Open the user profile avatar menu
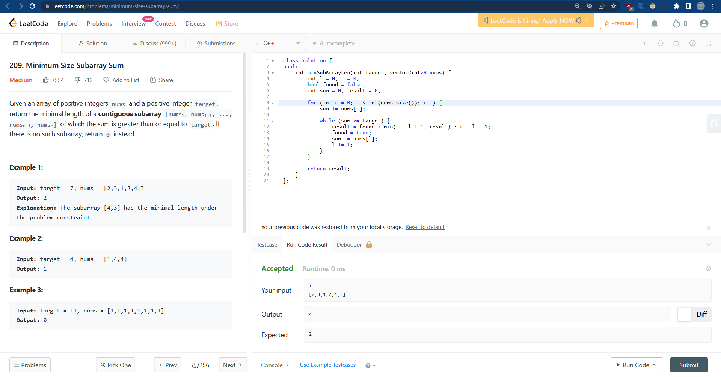The image size is (721, 377). coord(704,24)
